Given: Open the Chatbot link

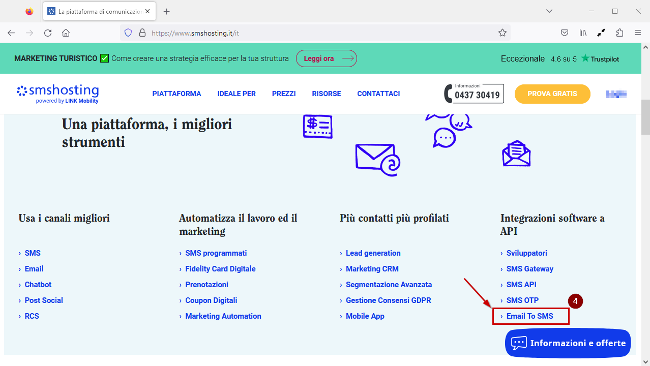Looking at the screenshot, I should tap(38, 285).
